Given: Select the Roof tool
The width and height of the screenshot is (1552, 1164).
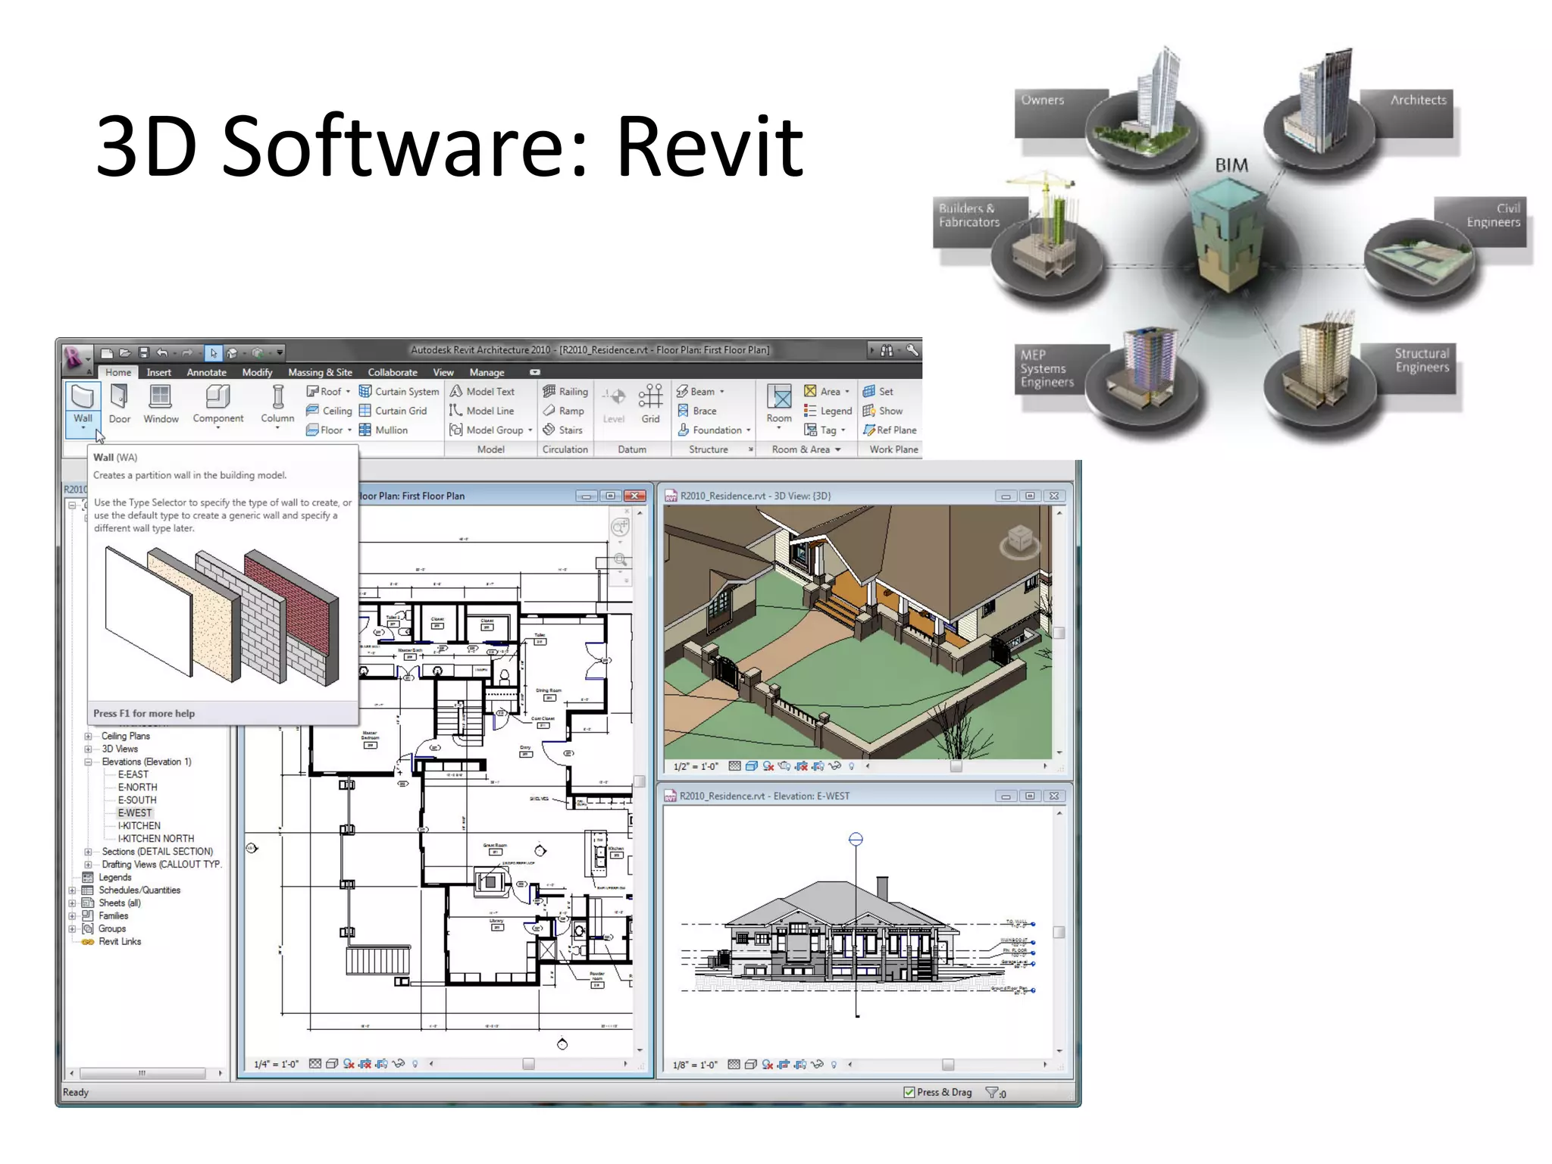Looking at the screenshot, I should 323,391.
